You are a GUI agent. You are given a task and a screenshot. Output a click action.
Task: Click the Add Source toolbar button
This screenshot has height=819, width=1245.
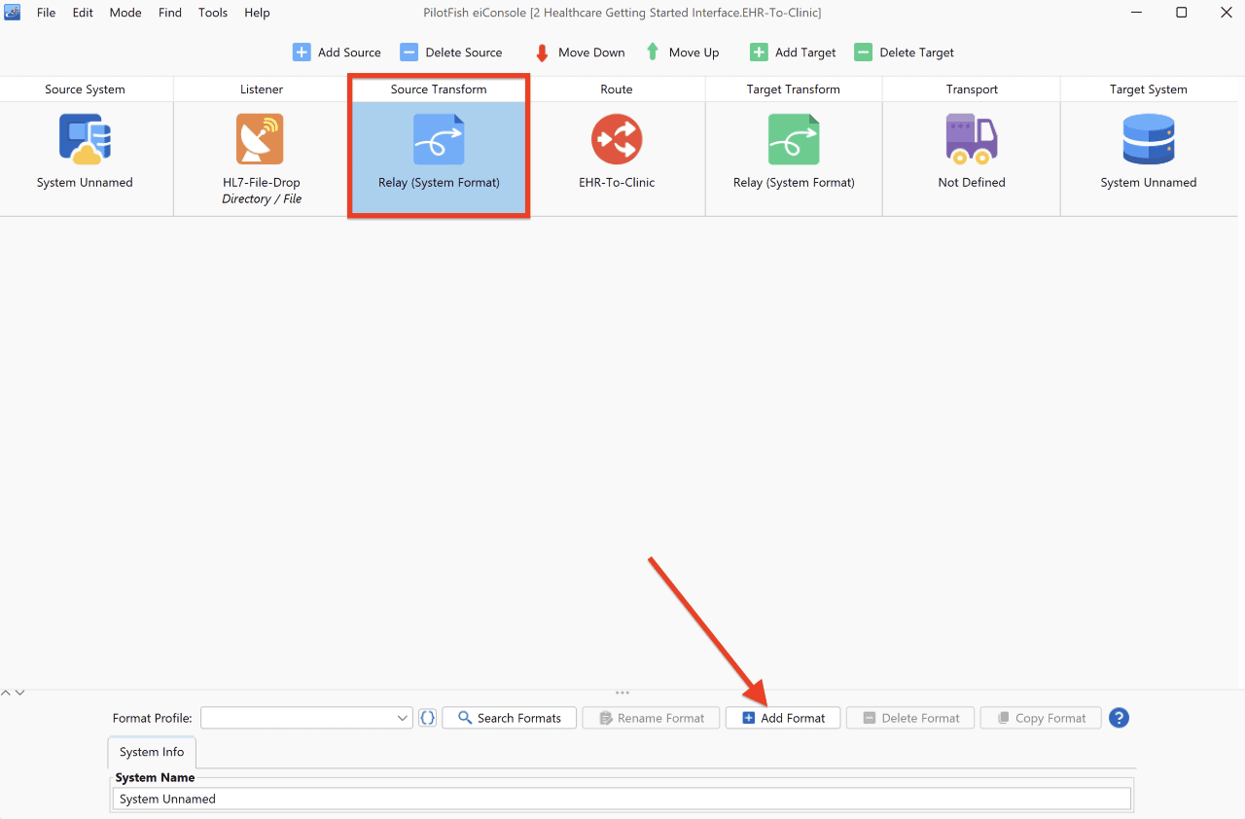tap(337, 53)
